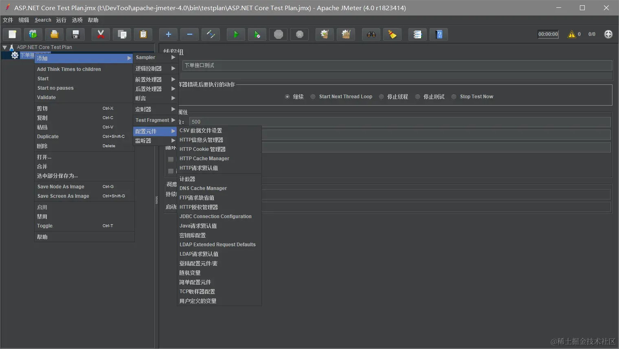Click the vertical split pane divider handle

coord(156,200)
